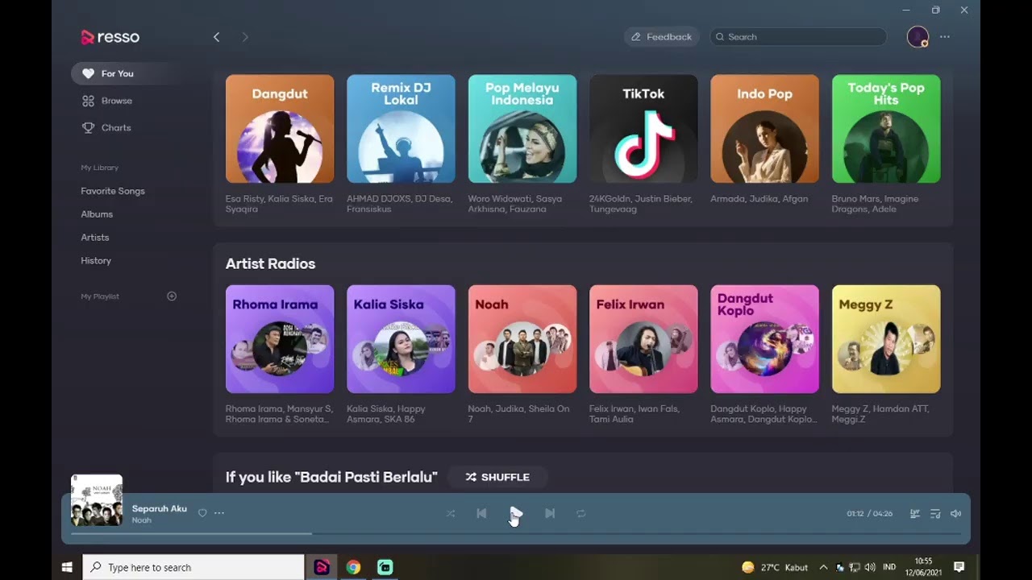Click the taskbar clock showing 10:55
Screen dimensions: 1032x580
(x=924, y=567)
